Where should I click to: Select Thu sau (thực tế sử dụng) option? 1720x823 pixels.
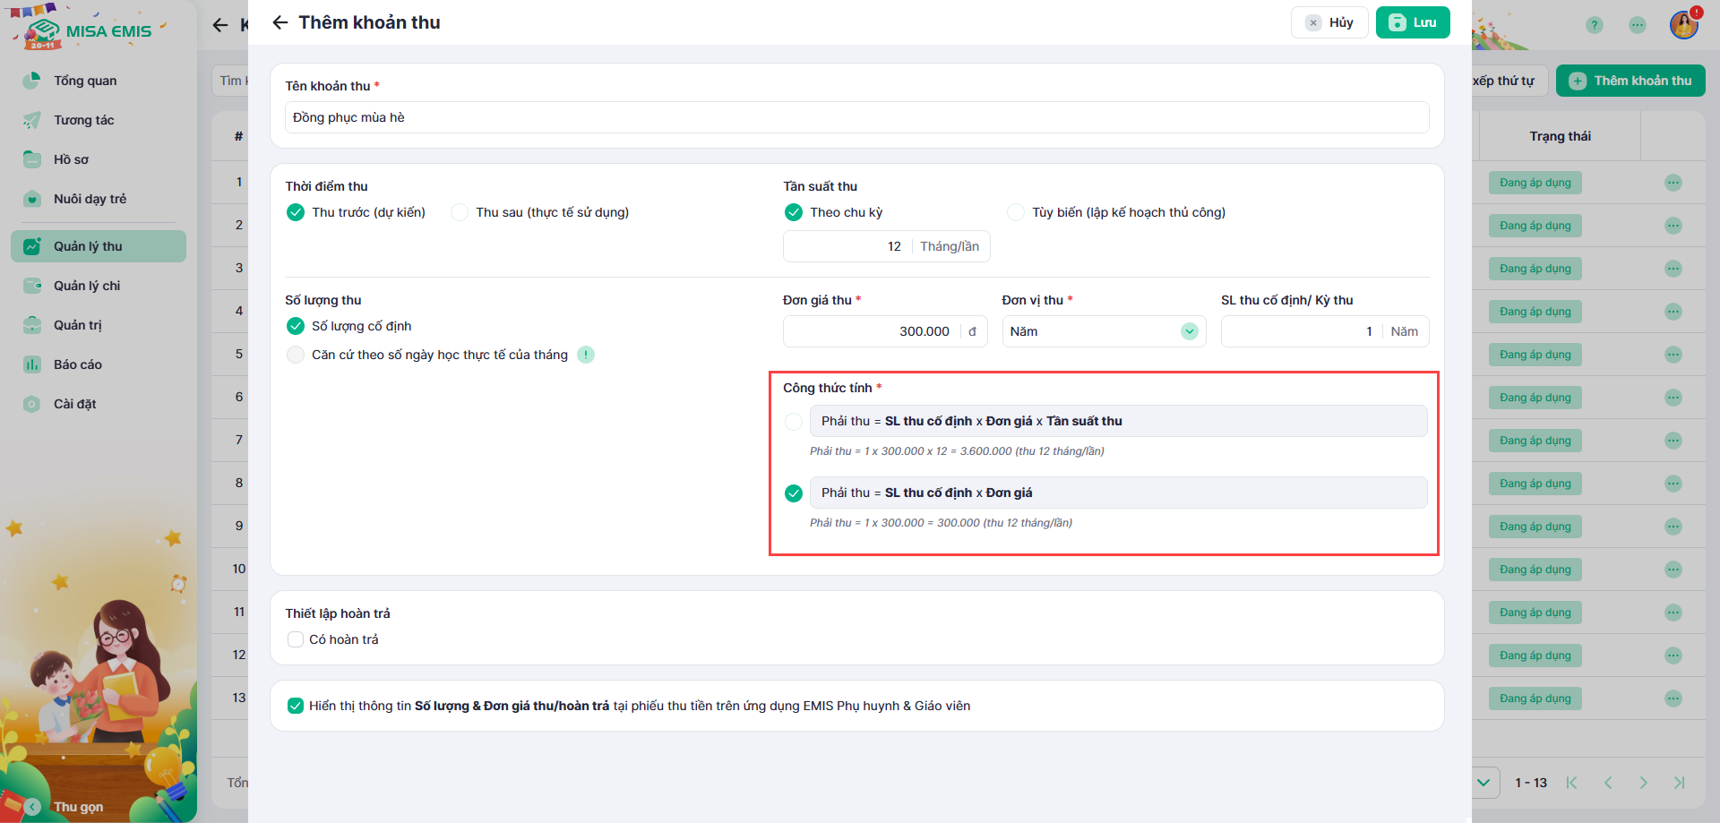(460, 212)
